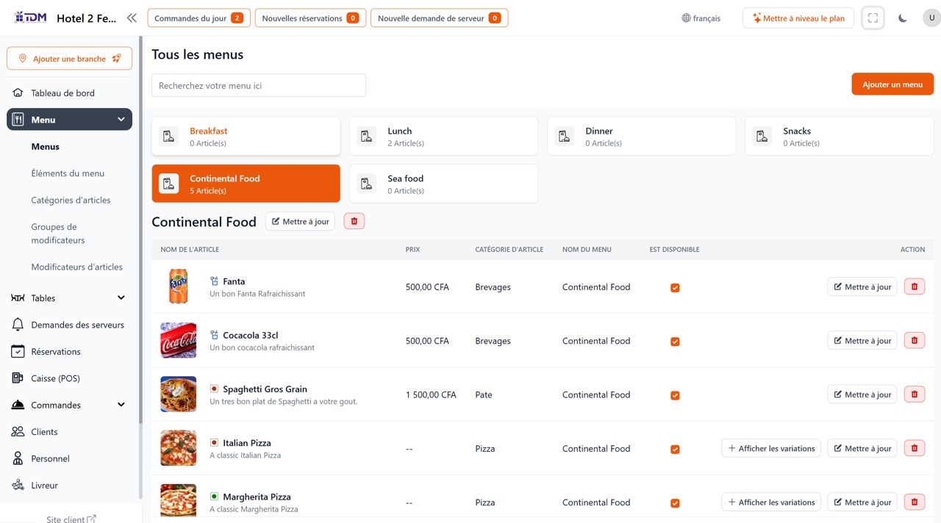
Task: Open the Tableau de bord sidebar icon
Action: (x=18, y=93)
